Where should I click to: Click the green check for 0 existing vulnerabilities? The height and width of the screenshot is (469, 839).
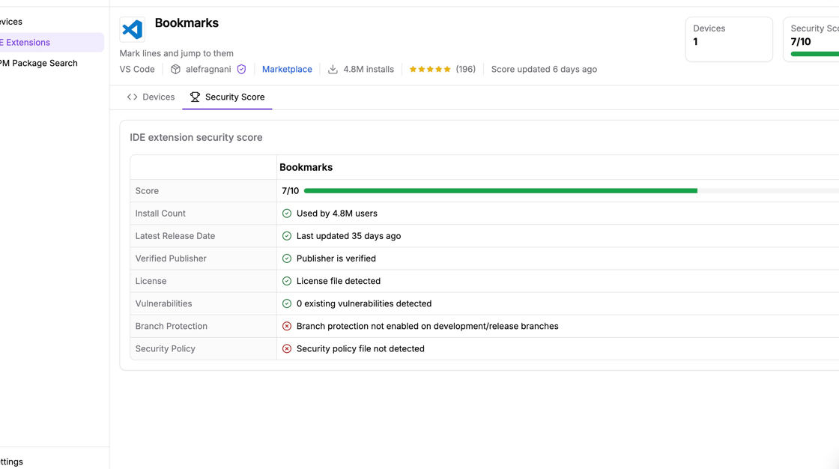click(287, 303)
